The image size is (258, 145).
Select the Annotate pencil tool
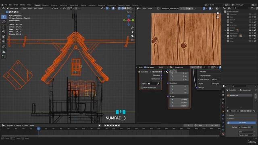4,47
